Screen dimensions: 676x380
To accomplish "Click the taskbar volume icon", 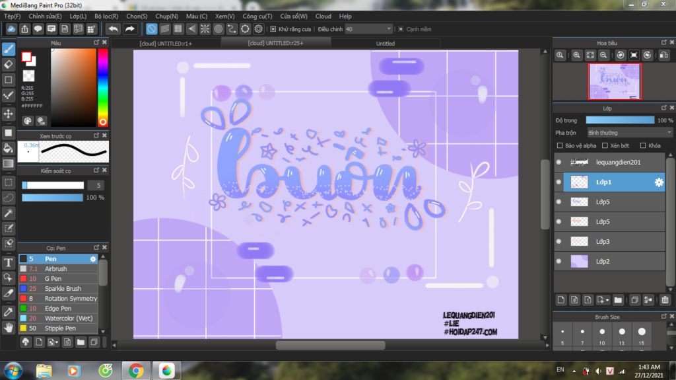I will tap(598, 371).
